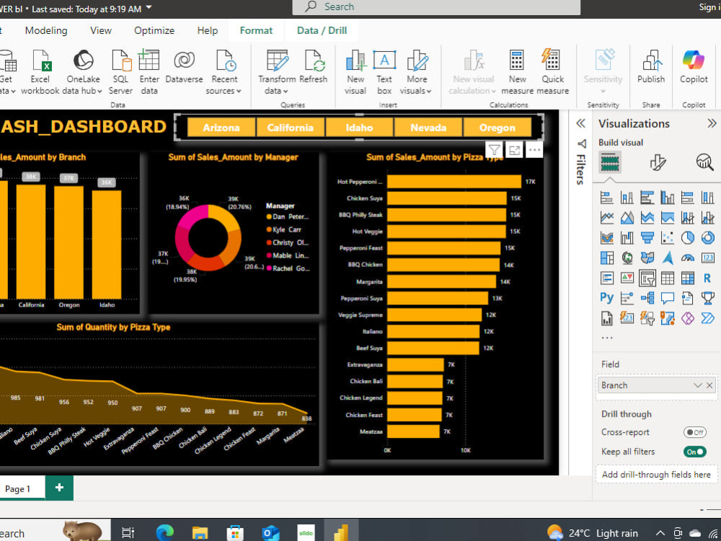721x541 pixels.
Task: Switch to the View ribbon tab
Action: pos(101,30)
